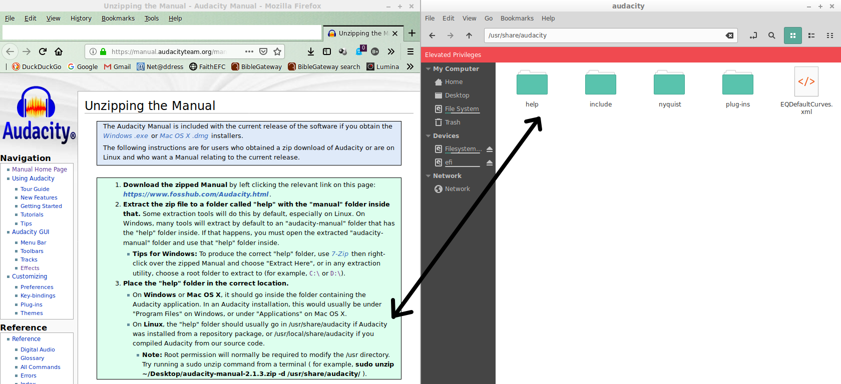Screen dimensions: 841x384
Task: Open the 7-Zip link in the tips
Action: coord(340,254)
